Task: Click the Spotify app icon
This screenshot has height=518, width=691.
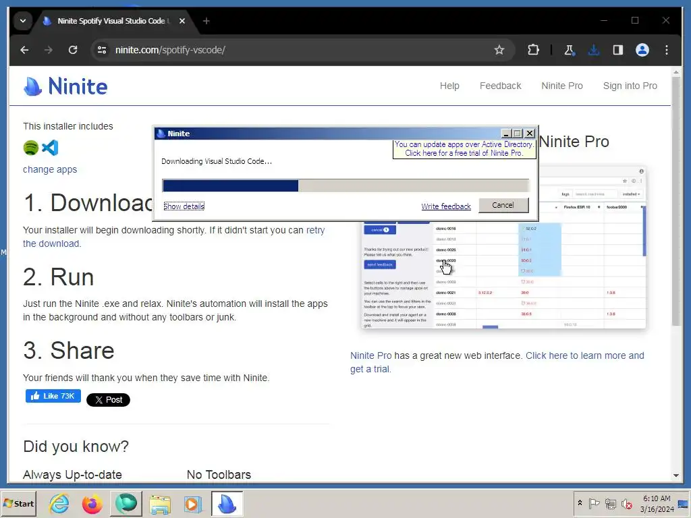Action: (31, 148)
